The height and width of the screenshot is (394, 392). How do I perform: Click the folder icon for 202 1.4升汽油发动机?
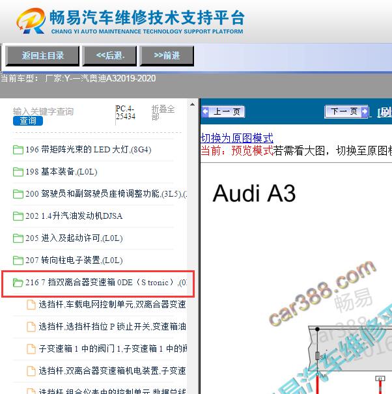[18, 216]
